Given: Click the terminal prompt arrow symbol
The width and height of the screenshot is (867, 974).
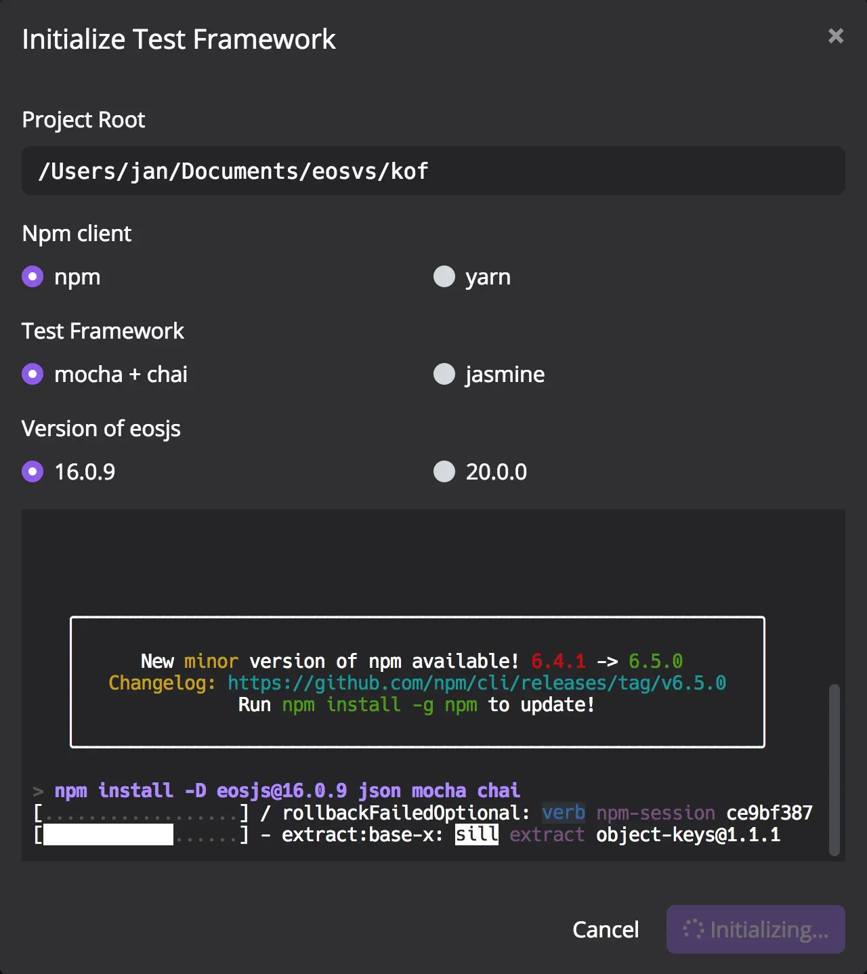Looking at the screenshot, I should pyautogui.click(x=38, y=791).
